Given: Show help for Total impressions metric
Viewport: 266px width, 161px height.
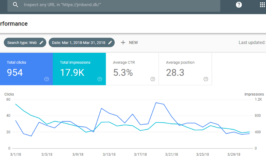Looking at the screenshot, I should tap(100, 79).
